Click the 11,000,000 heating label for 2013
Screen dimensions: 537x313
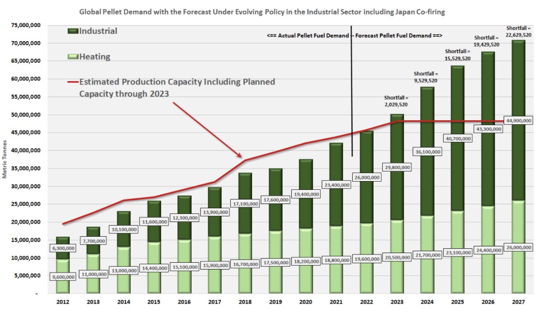[94, 274]
